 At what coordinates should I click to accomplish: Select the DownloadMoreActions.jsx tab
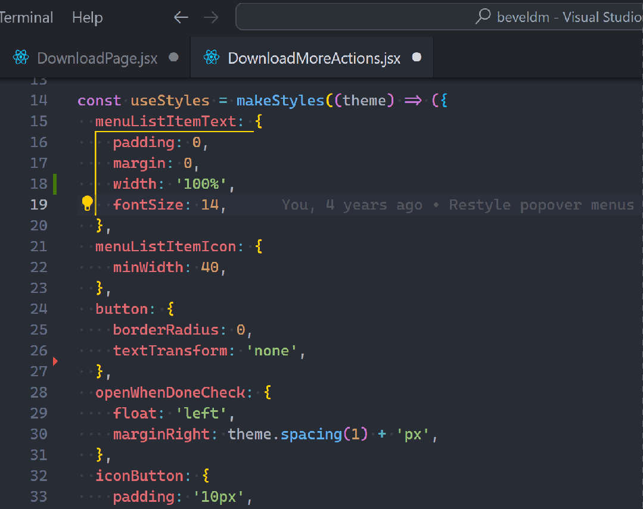point(314,58)
